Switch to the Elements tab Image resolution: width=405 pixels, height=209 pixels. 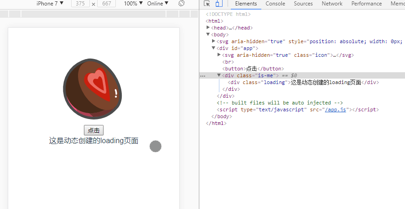[246, 4]
